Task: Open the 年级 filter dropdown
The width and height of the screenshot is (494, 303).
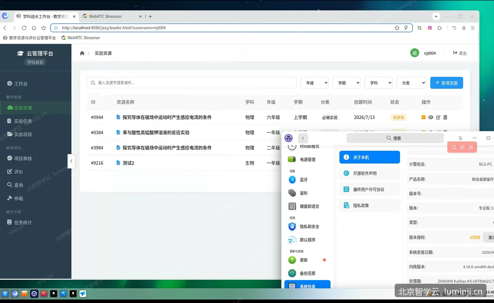Action: tap(315, 83)
